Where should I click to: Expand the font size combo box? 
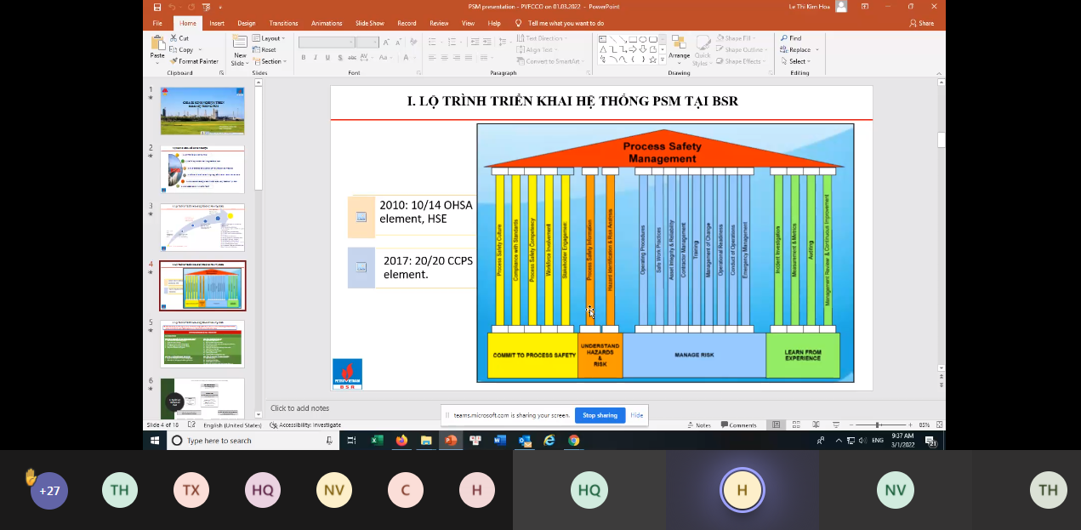(376, 42)
